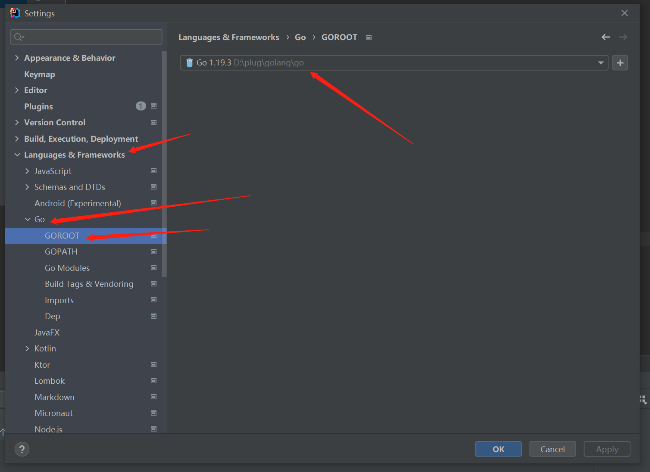Click the project-scope icon beside Lombok
The width and height of the screenshot is (650, 472).
click(x=153, y=381)
